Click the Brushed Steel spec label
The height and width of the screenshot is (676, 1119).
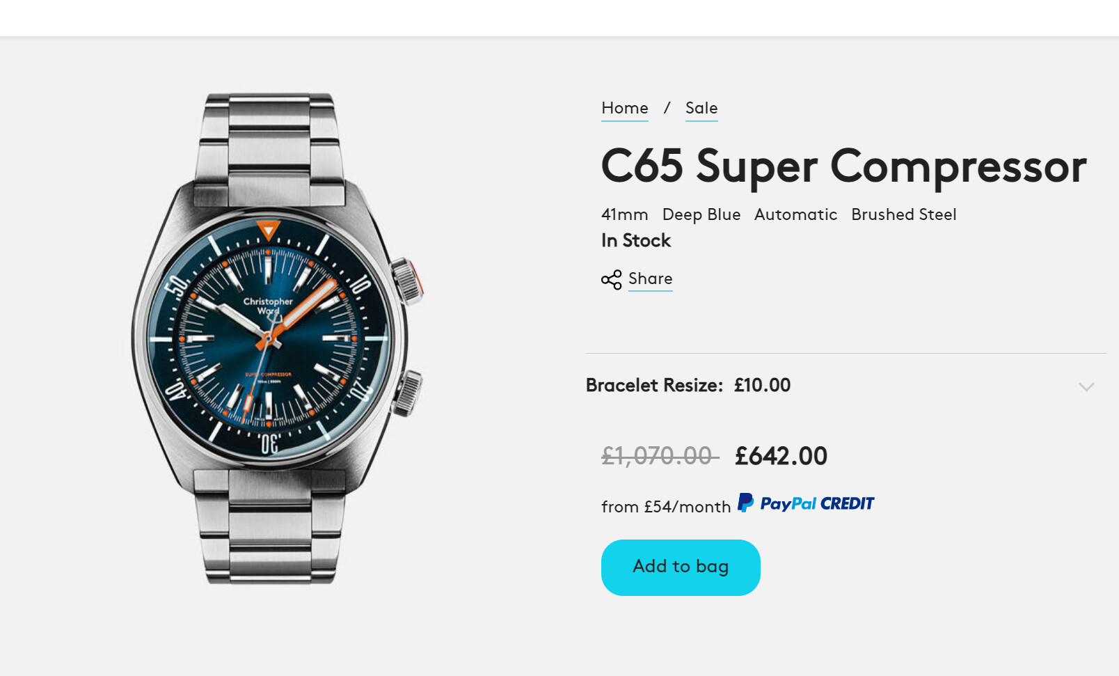904,214
